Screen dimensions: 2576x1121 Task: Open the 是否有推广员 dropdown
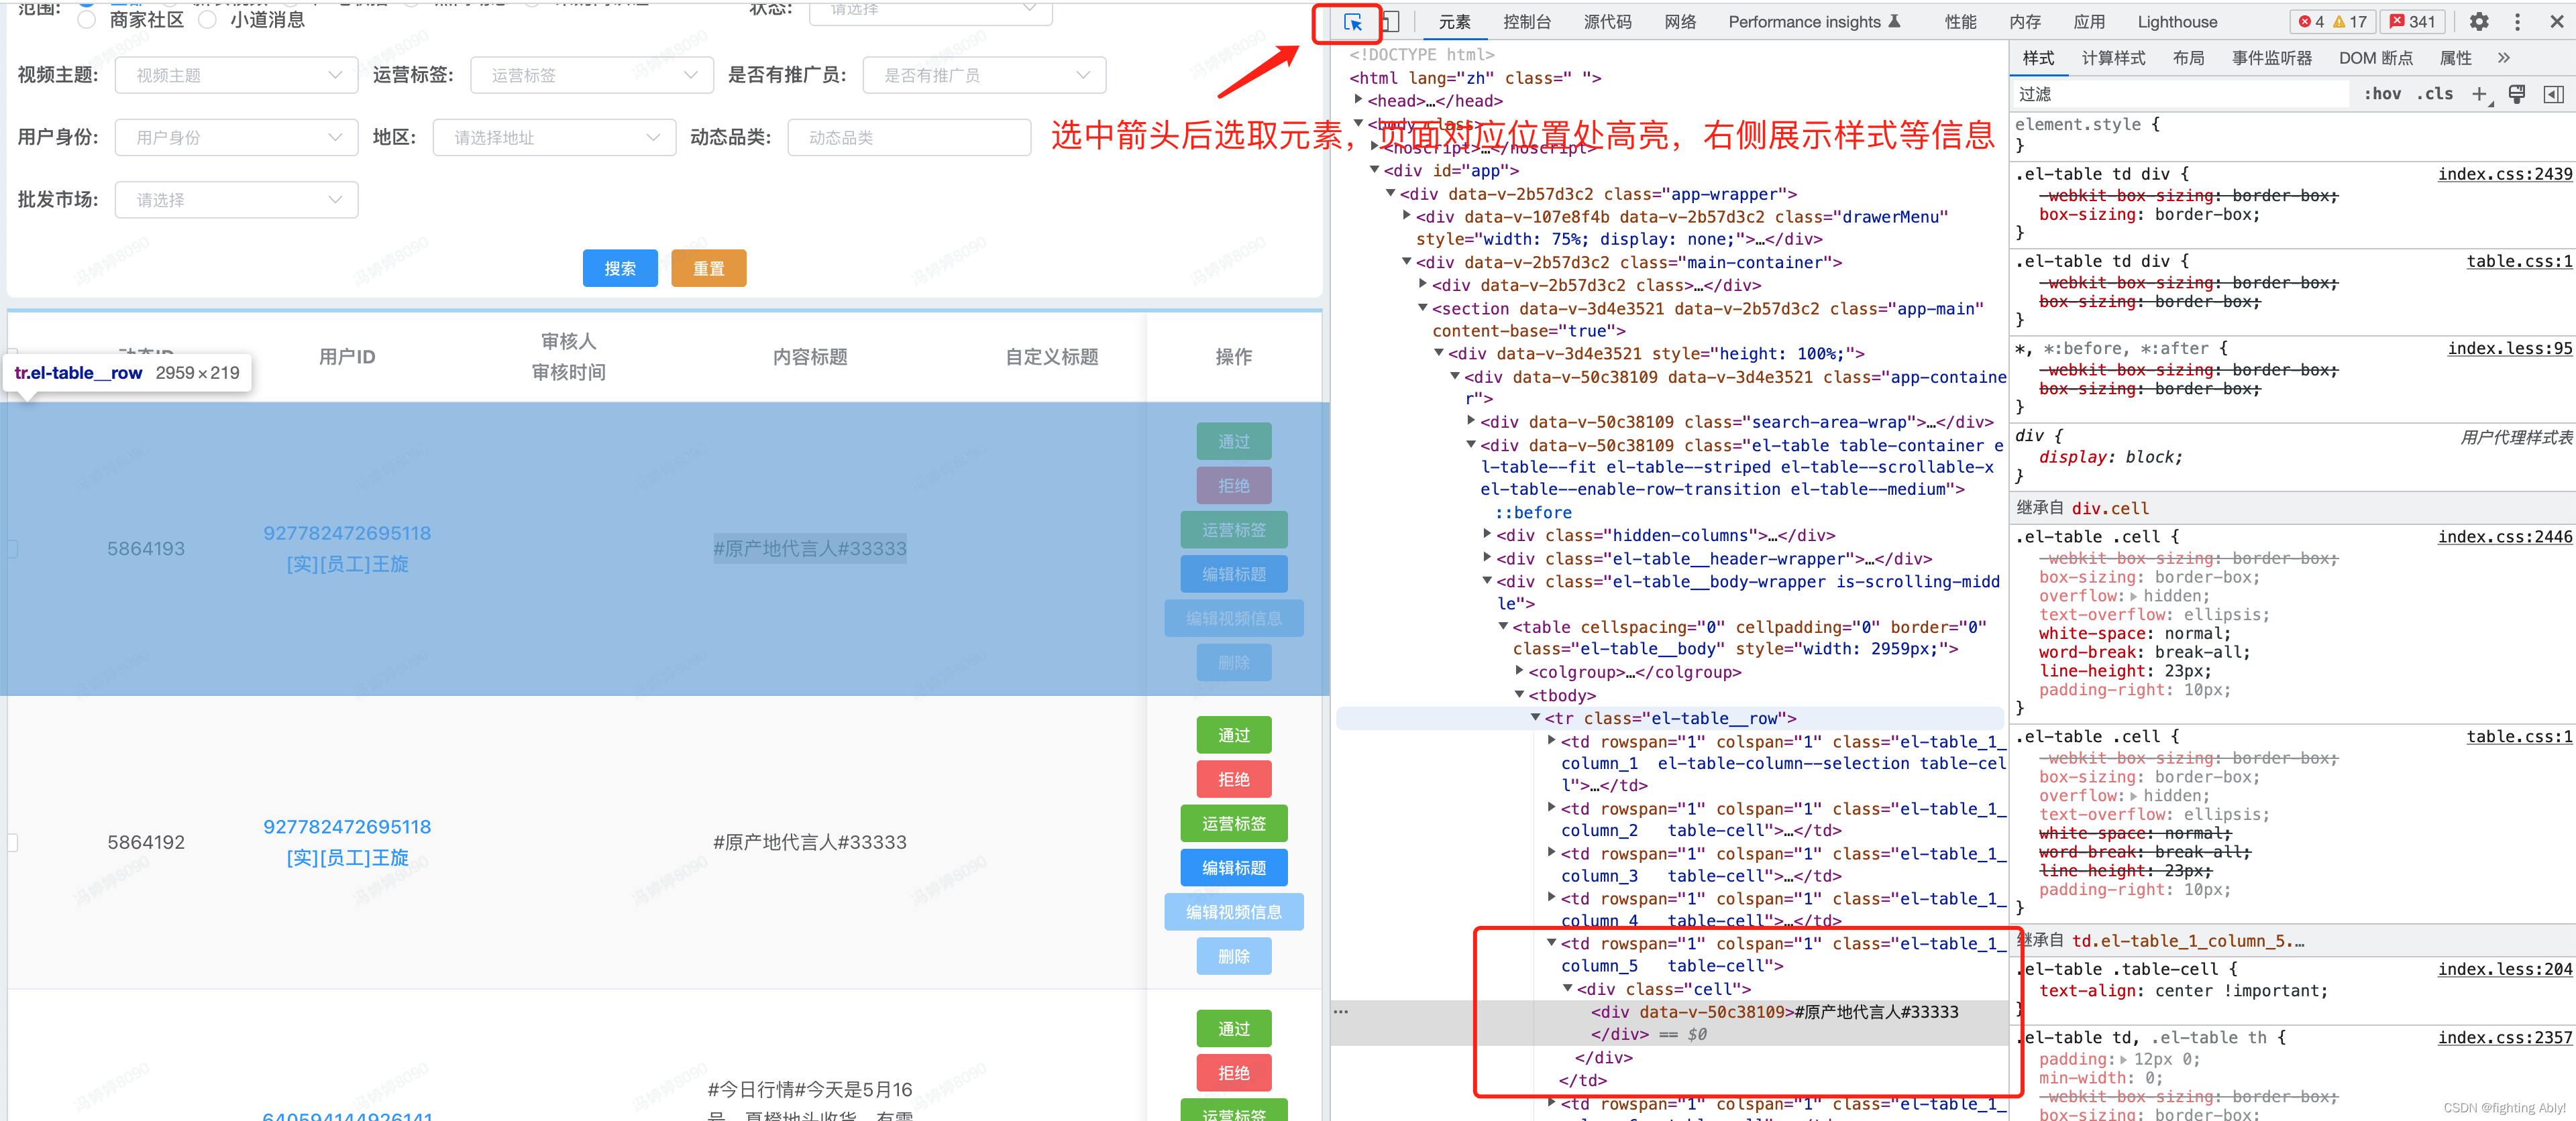click(984, 75)
